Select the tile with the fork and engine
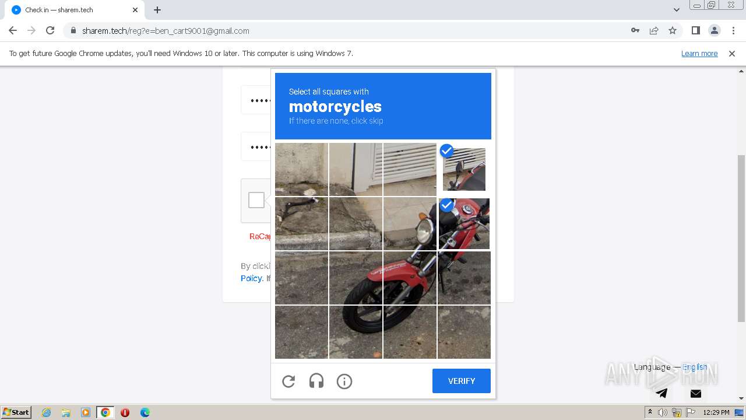This screenshot has width=746, height=420. coord(464,278)
